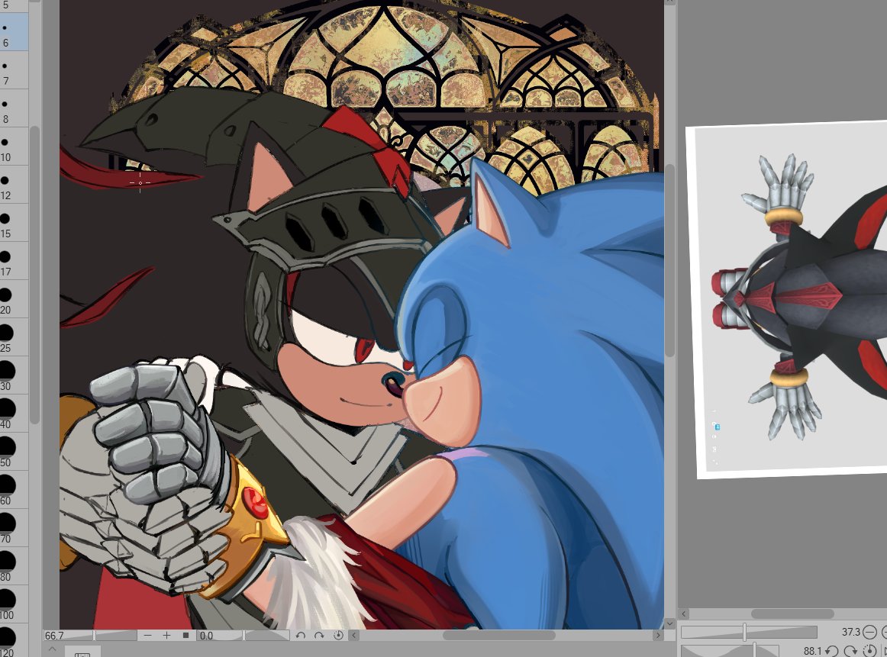Click canvas horizontal scrollbar left arrow
Screen dimensions: 887x657
[x=355, y=636]
